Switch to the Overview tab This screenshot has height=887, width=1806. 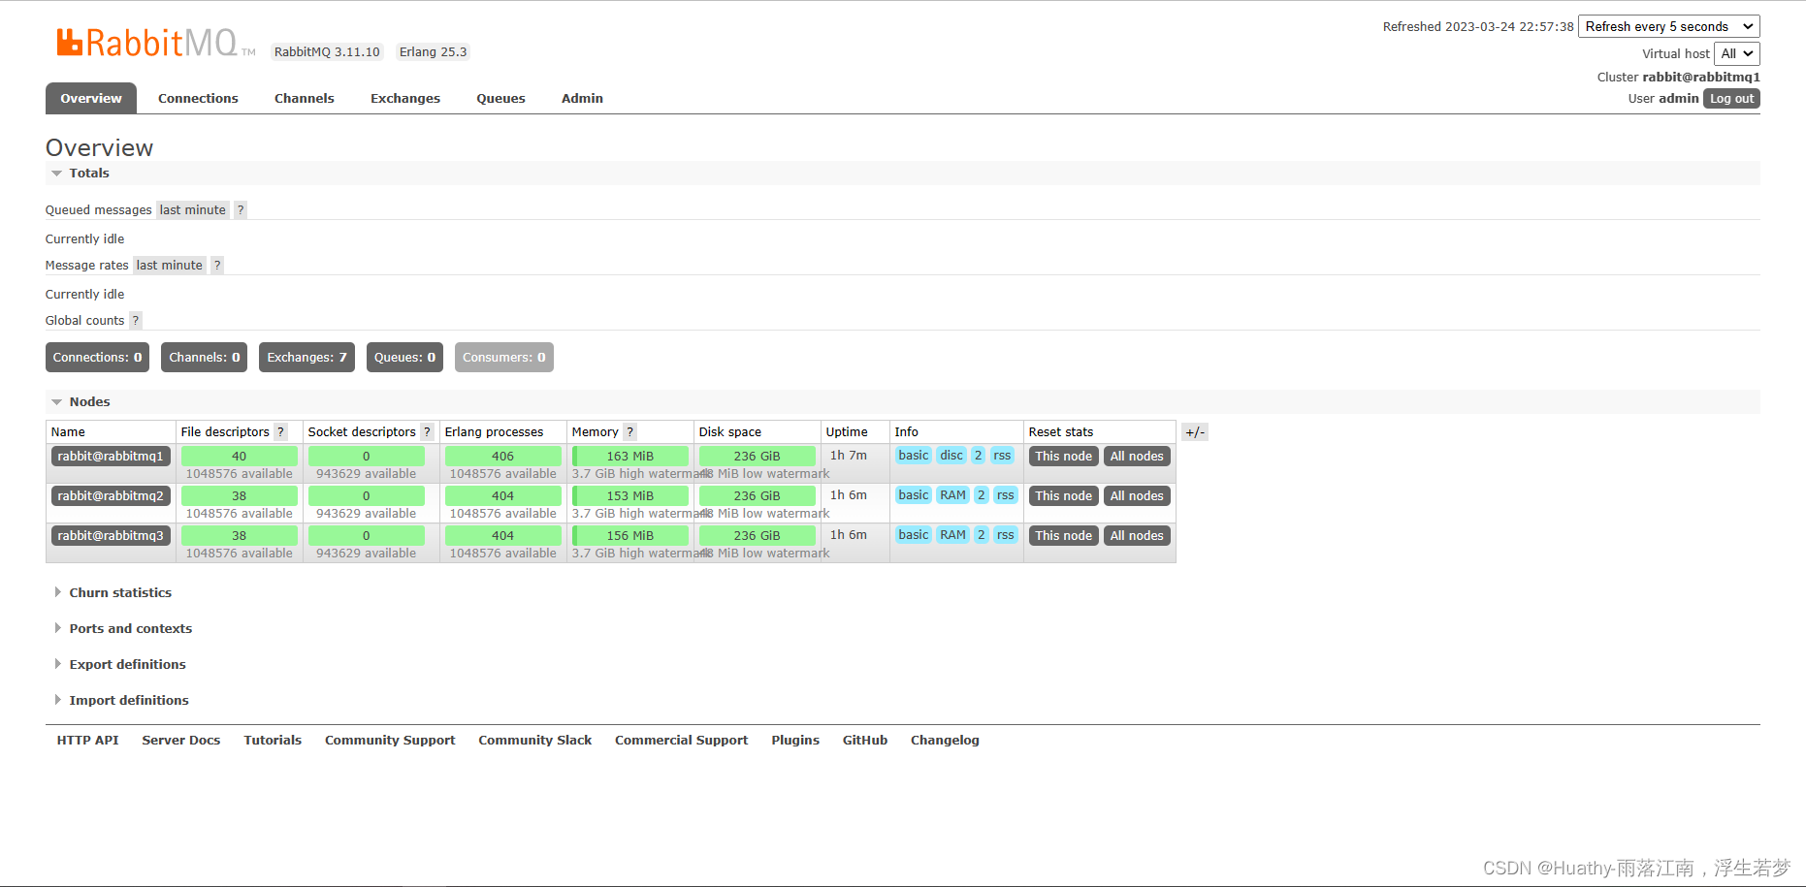(91, 98)
